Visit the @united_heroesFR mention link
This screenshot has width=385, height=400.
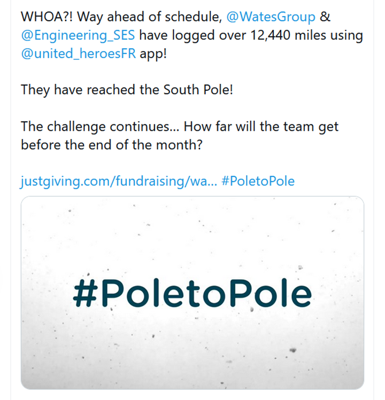79,55
